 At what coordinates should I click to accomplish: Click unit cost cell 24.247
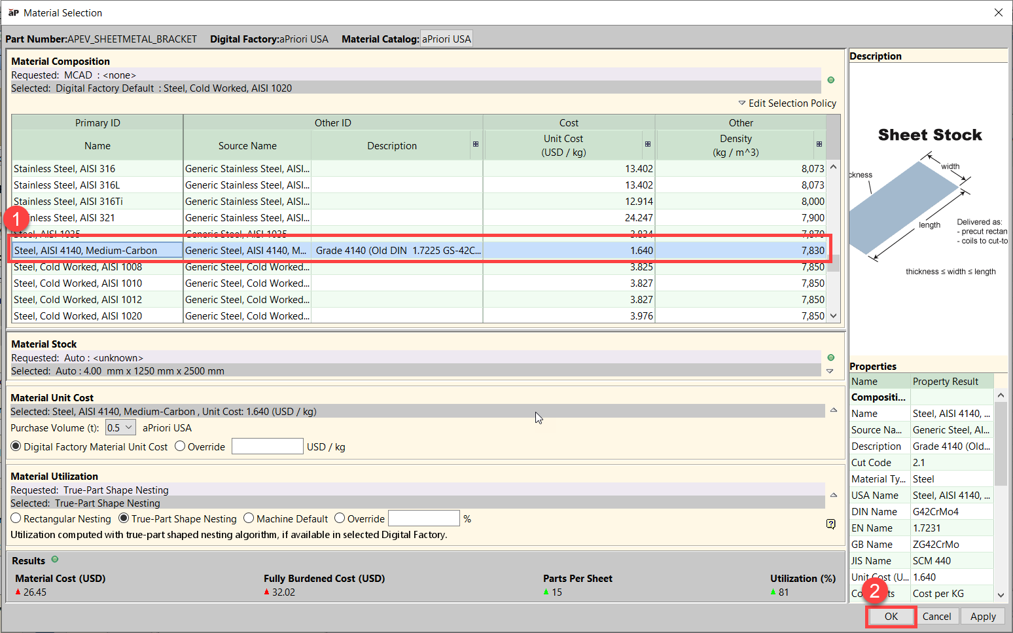click(x=569, y=217)
